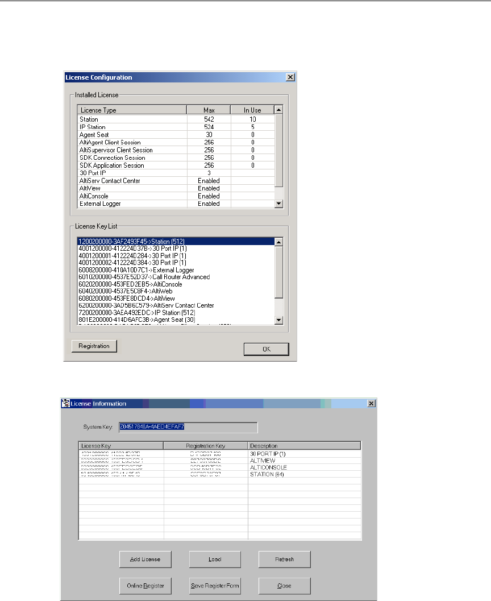Viewport: 491px width, 601px height.
Task: Select the External Logger installed license row
Action: point(176,204)
